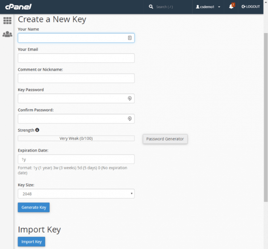Click the icon inside Key Password field
This screenshot has width=268, height=249.
click(130, 98)
